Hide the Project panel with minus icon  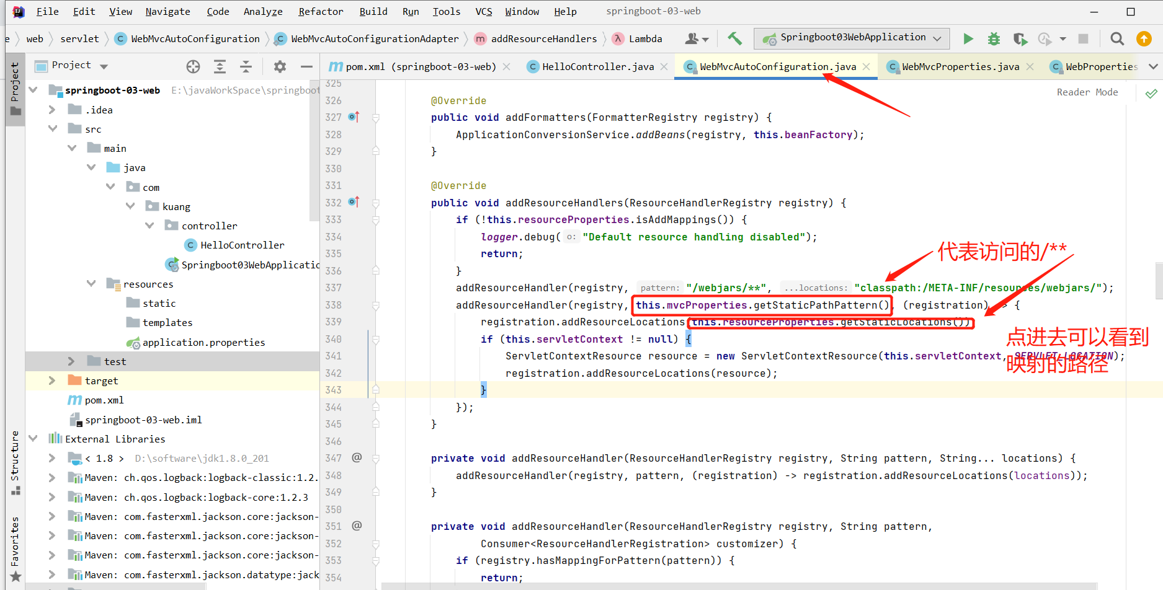306,66
